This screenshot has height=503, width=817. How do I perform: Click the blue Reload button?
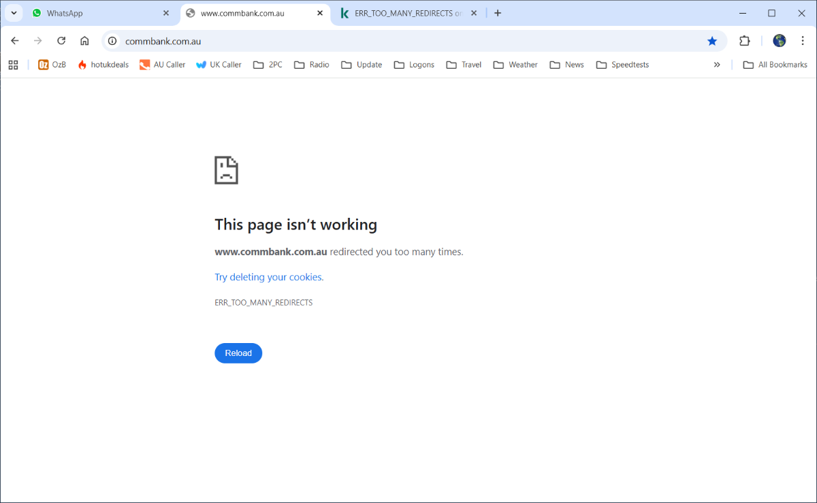pos(238,353)
